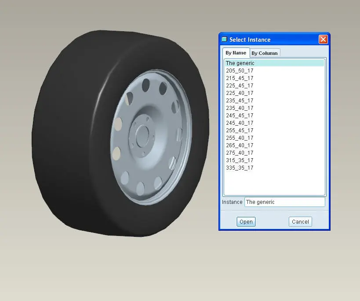The image size is (360, 301).
Task: Select instance 265_40_17
Action: (x=274, y=145)
